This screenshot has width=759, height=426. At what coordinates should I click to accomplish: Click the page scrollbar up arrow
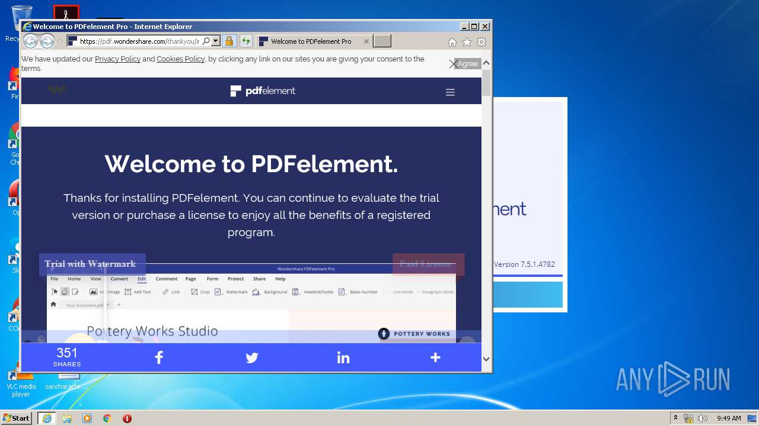click(x=486, y=63)
